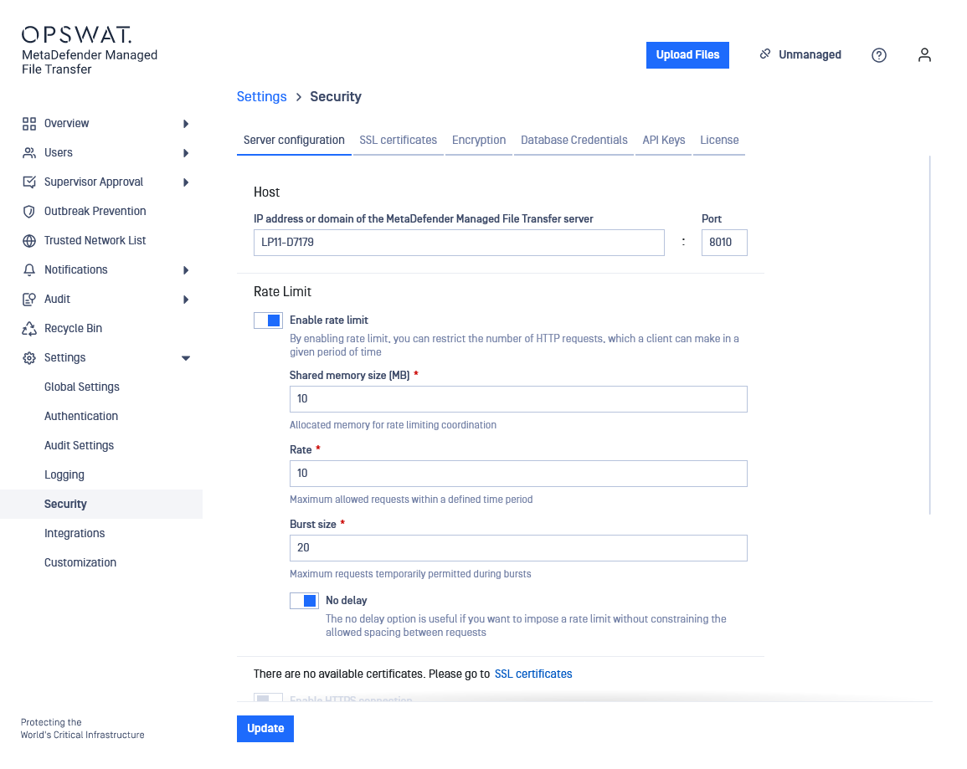This screenshot has height=769, width=967.
Task: Click the Outbreak Prevention shield icon
Action: click(x=29, y=212)
